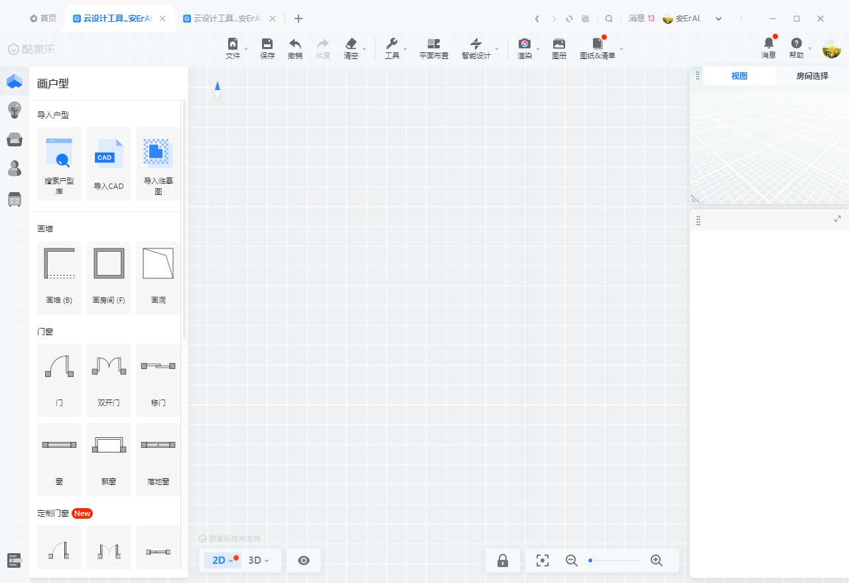Expand the Smart Design (智能设计) dropdown
This screenshot has height=583, width=849.
tap(476, 48)
